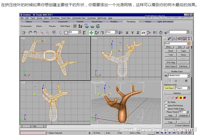
Task: Click the rectangular selection region icon
Action: 66,33
